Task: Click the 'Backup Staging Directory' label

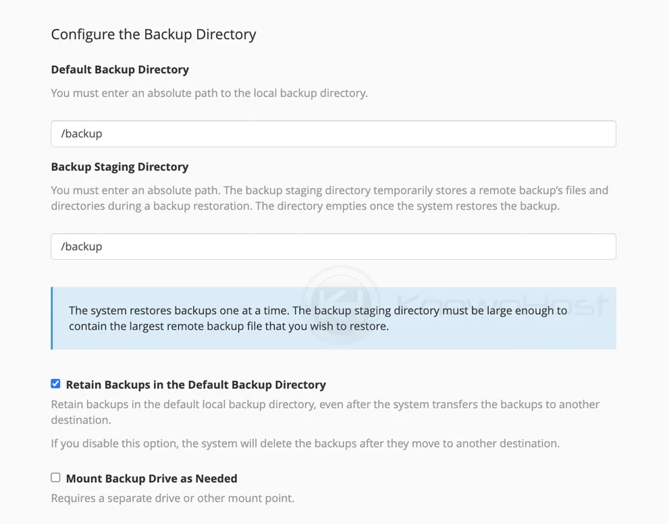Action: click(x=119, y=167)
